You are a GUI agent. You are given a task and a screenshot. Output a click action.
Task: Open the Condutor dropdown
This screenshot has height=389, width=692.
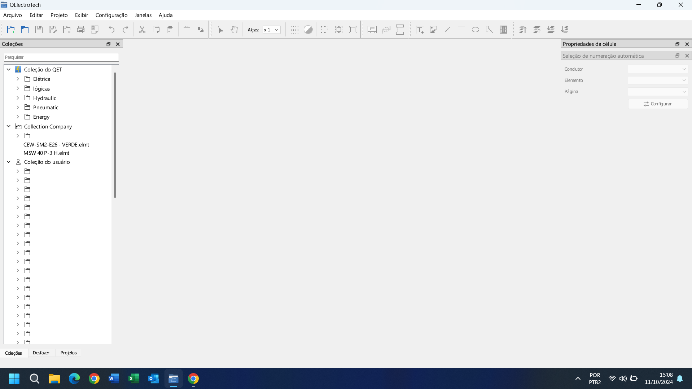(x=658, y=69)
